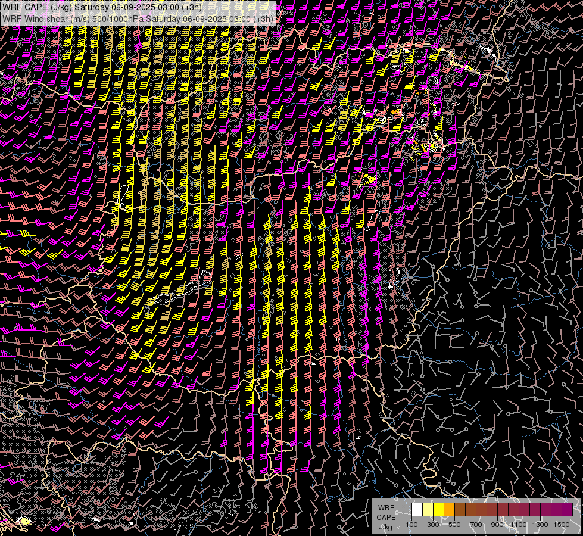Click the 1300 legend value label
The image size is (583, 536).
[x=540, y=525]
